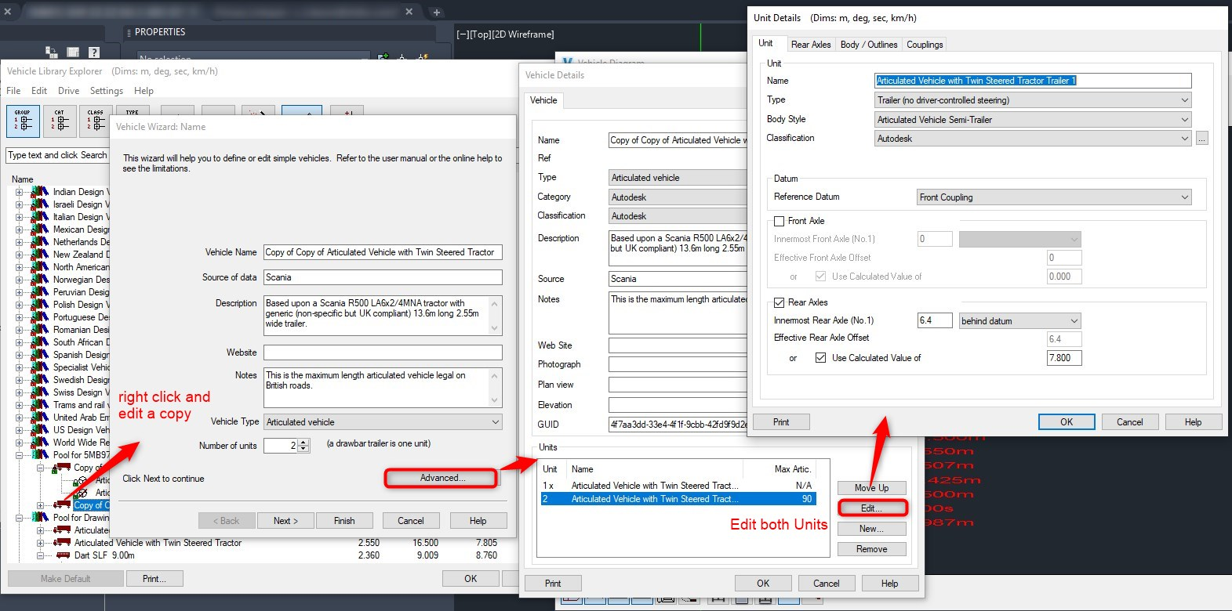This screenshot has width=1232, height=611.
Task: Switch to the Couplings tab
Action: (x=925, y=45)
